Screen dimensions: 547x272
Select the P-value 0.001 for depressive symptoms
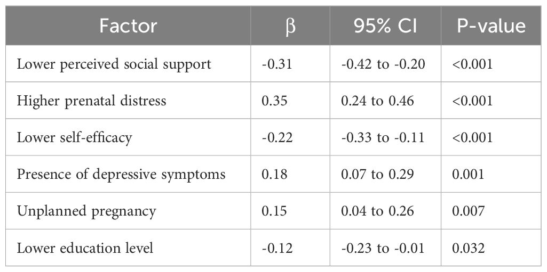[x=468, y=174]
